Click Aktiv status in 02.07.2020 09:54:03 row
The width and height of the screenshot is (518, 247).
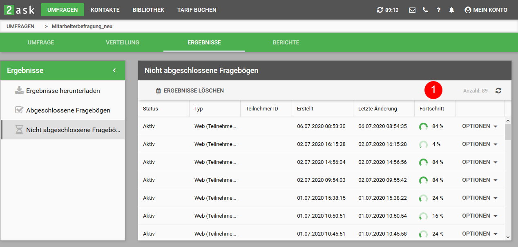tap(149, 180)
